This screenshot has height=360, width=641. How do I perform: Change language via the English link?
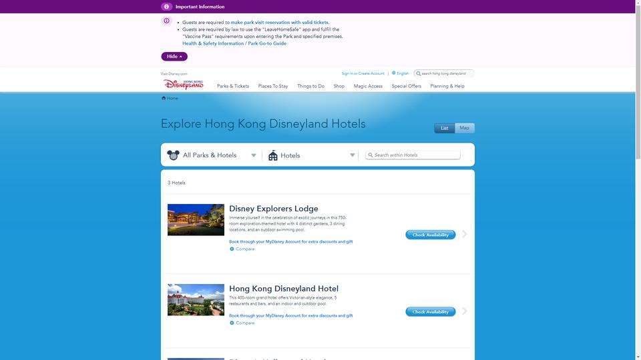pyautogui.click(x=403, y=73)
